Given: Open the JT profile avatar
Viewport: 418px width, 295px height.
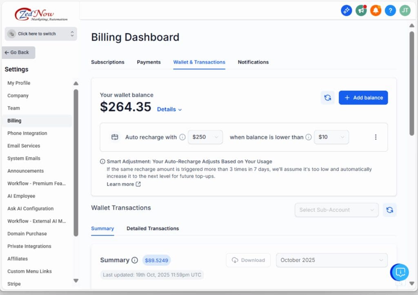Looking at the screenshot, I should [405, 10].
